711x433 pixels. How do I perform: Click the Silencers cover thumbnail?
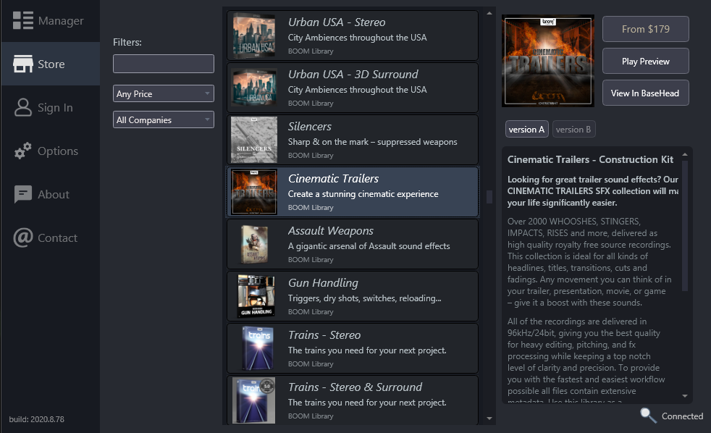(x=254, y=140)
